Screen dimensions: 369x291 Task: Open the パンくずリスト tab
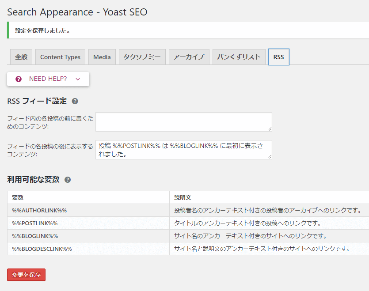[239, 57]
